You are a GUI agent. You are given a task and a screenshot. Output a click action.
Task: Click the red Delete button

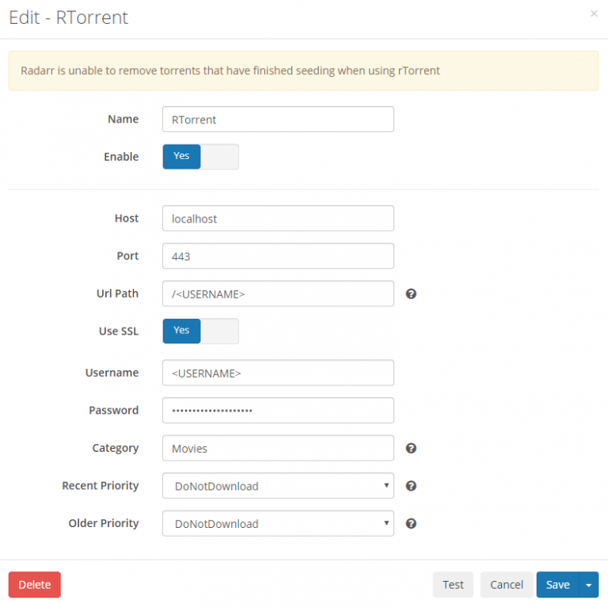(x=35, y=585)
